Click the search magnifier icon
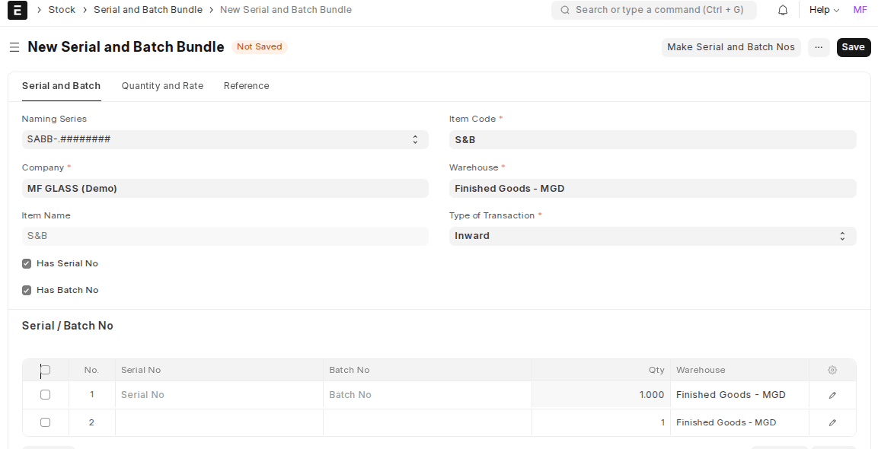Image resolution: width=878 pixels, height=449 pixels. click(565, 10)
